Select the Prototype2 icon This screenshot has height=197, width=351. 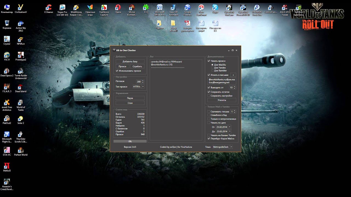click(x=21, y=56)
